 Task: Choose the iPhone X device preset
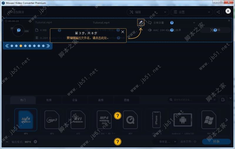[x=156, y=120]
